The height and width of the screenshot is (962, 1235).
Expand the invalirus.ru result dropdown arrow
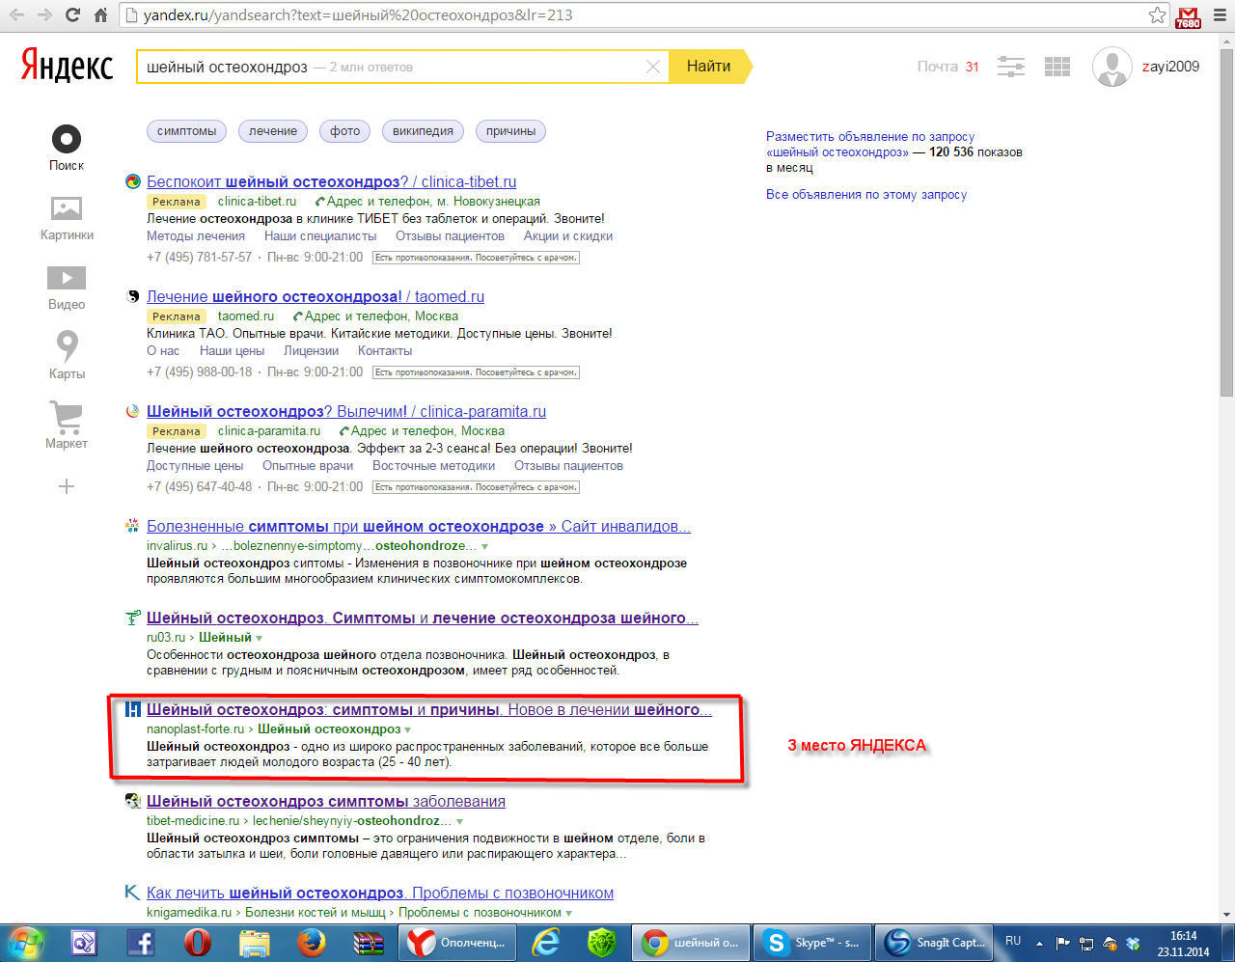coord(485,546)
